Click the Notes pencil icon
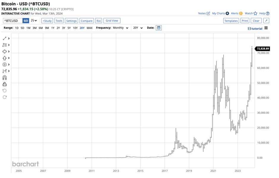The height and width of the screenshot is (178, 279). coord(208,13)
